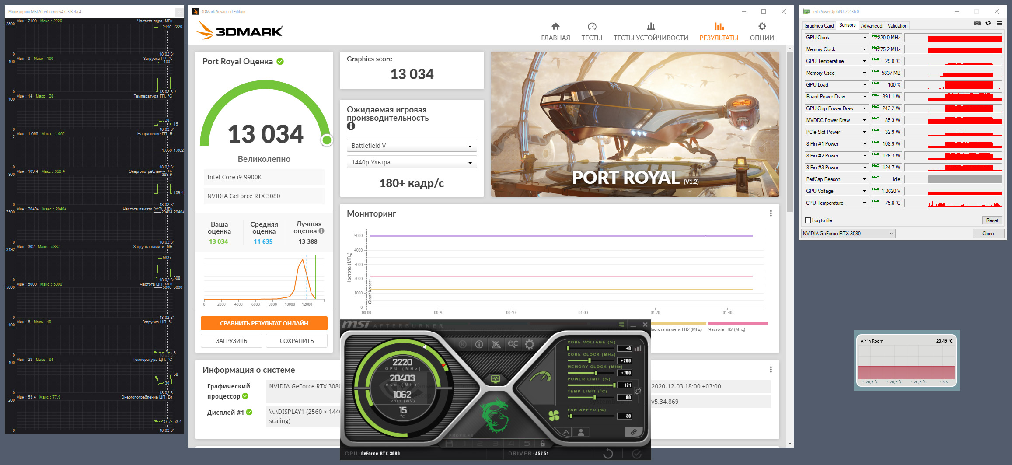Click the green checkmark beside Port Royal Оценка

[280, 62]
